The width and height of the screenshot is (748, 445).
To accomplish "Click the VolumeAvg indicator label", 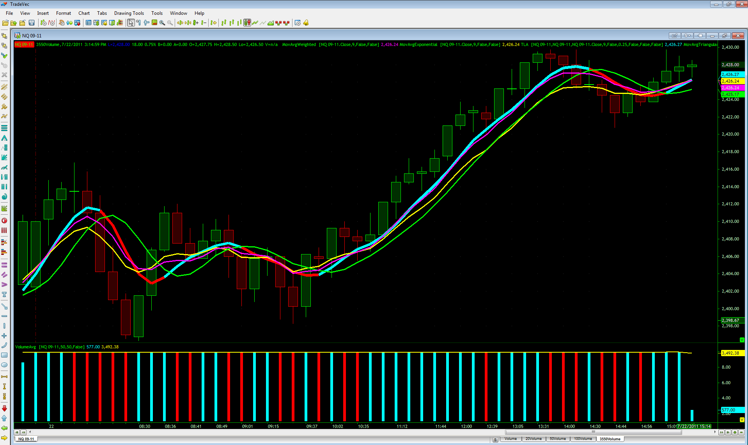I will click(25, 347).
